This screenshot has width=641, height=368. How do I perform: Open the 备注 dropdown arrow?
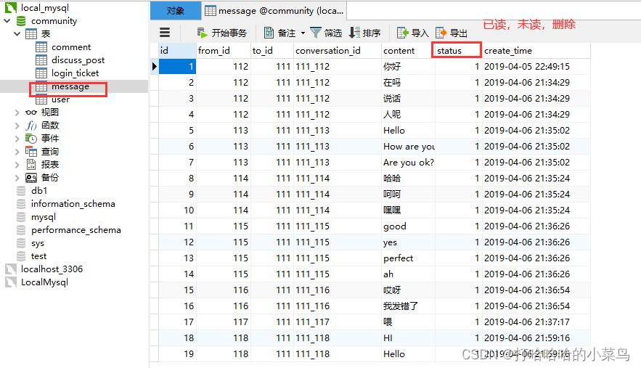(x=303, y=33)
